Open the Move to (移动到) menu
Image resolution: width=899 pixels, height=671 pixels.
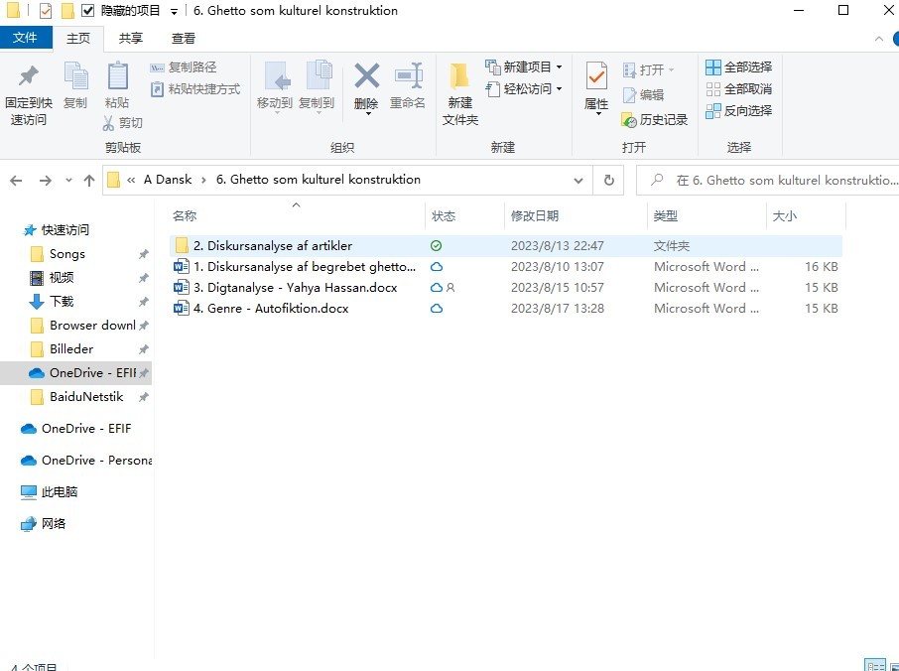[x=275, y=87]
